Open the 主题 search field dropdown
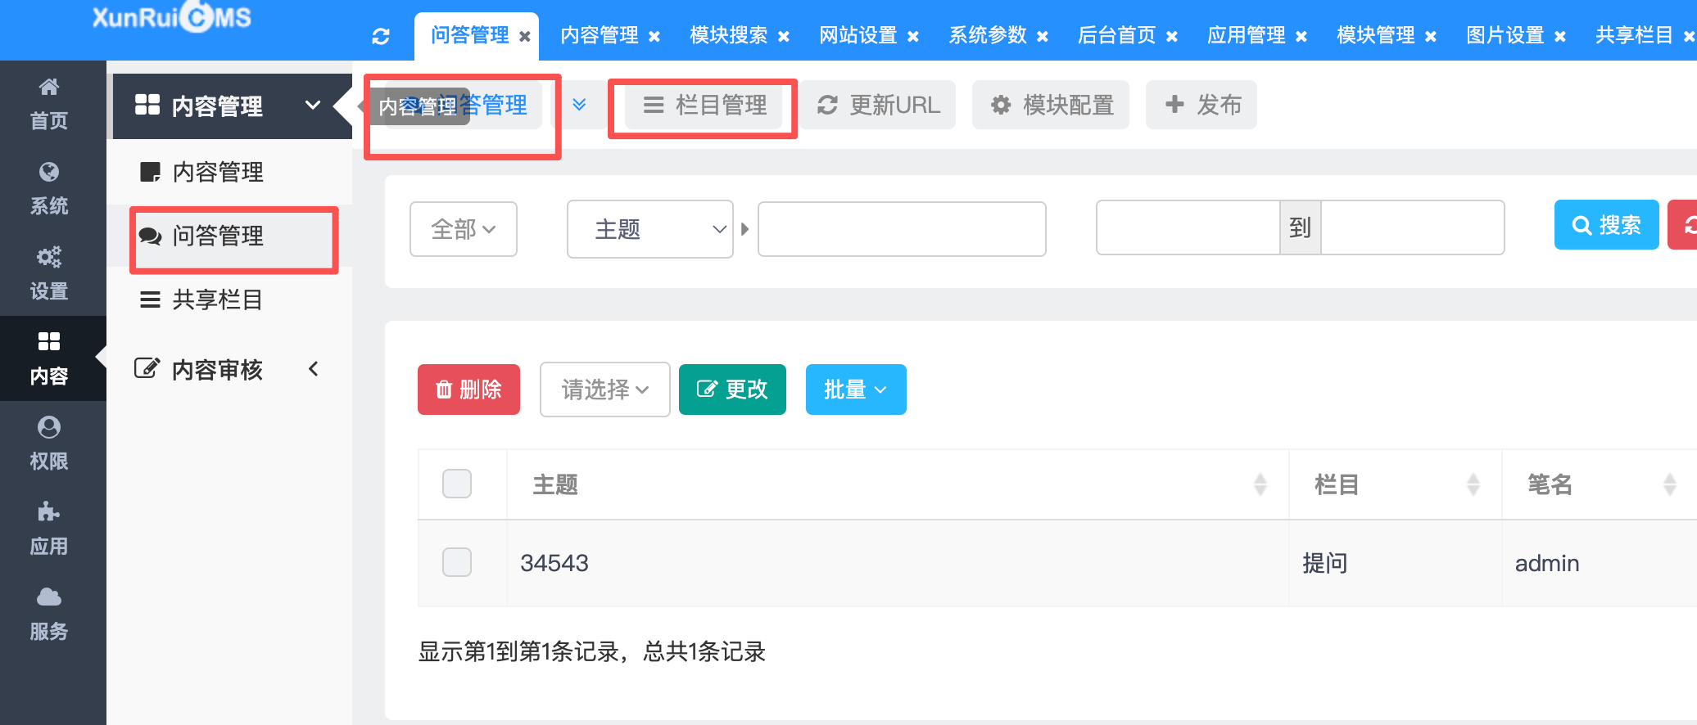 649,229
